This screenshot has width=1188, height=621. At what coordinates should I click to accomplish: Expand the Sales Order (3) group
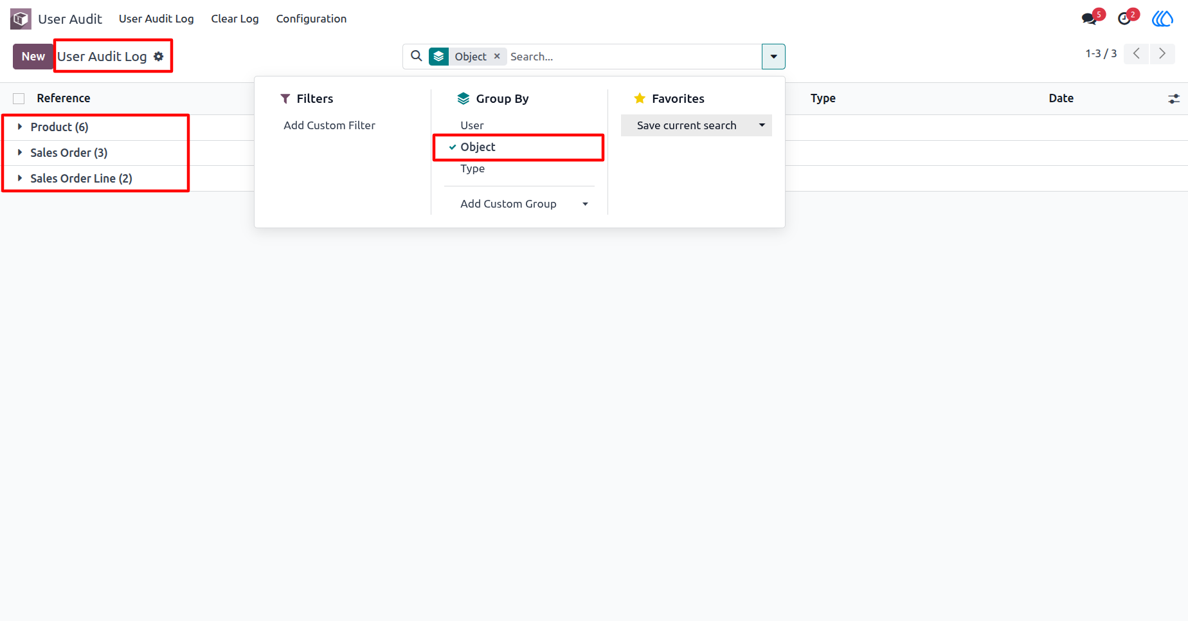pos(69,153)
